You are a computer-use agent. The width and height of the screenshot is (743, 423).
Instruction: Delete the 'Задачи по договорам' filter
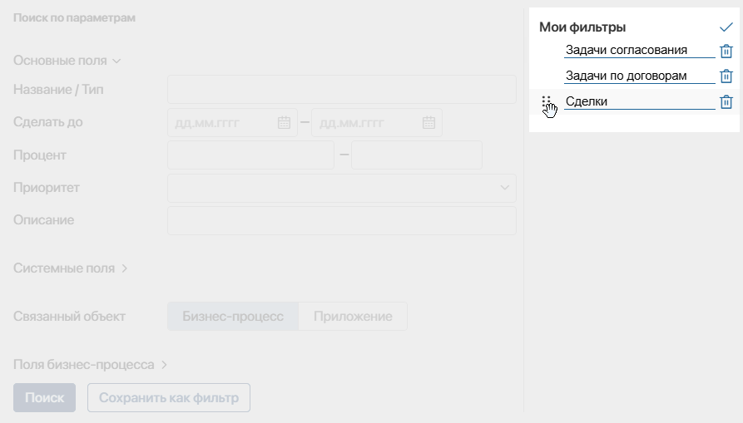pos(726,76)
